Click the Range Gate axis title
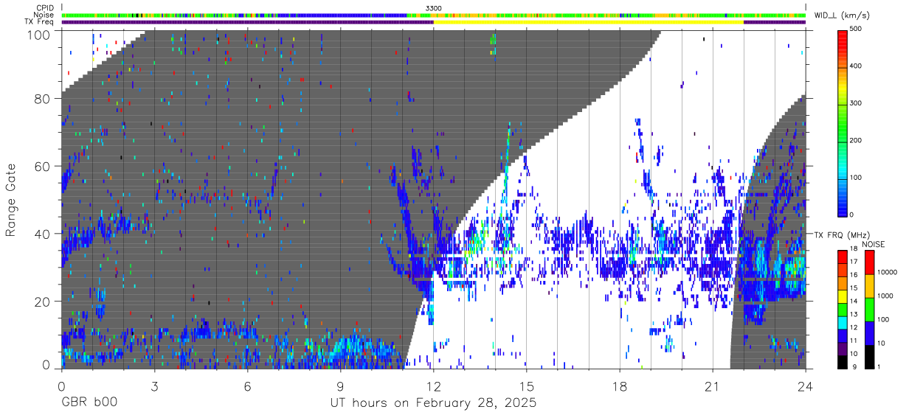 [12, 201]
